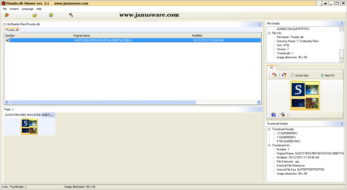Select 'Modified: 18/12/2013 11:59:40 AM' tree item
347x190 pixels.
298,157
